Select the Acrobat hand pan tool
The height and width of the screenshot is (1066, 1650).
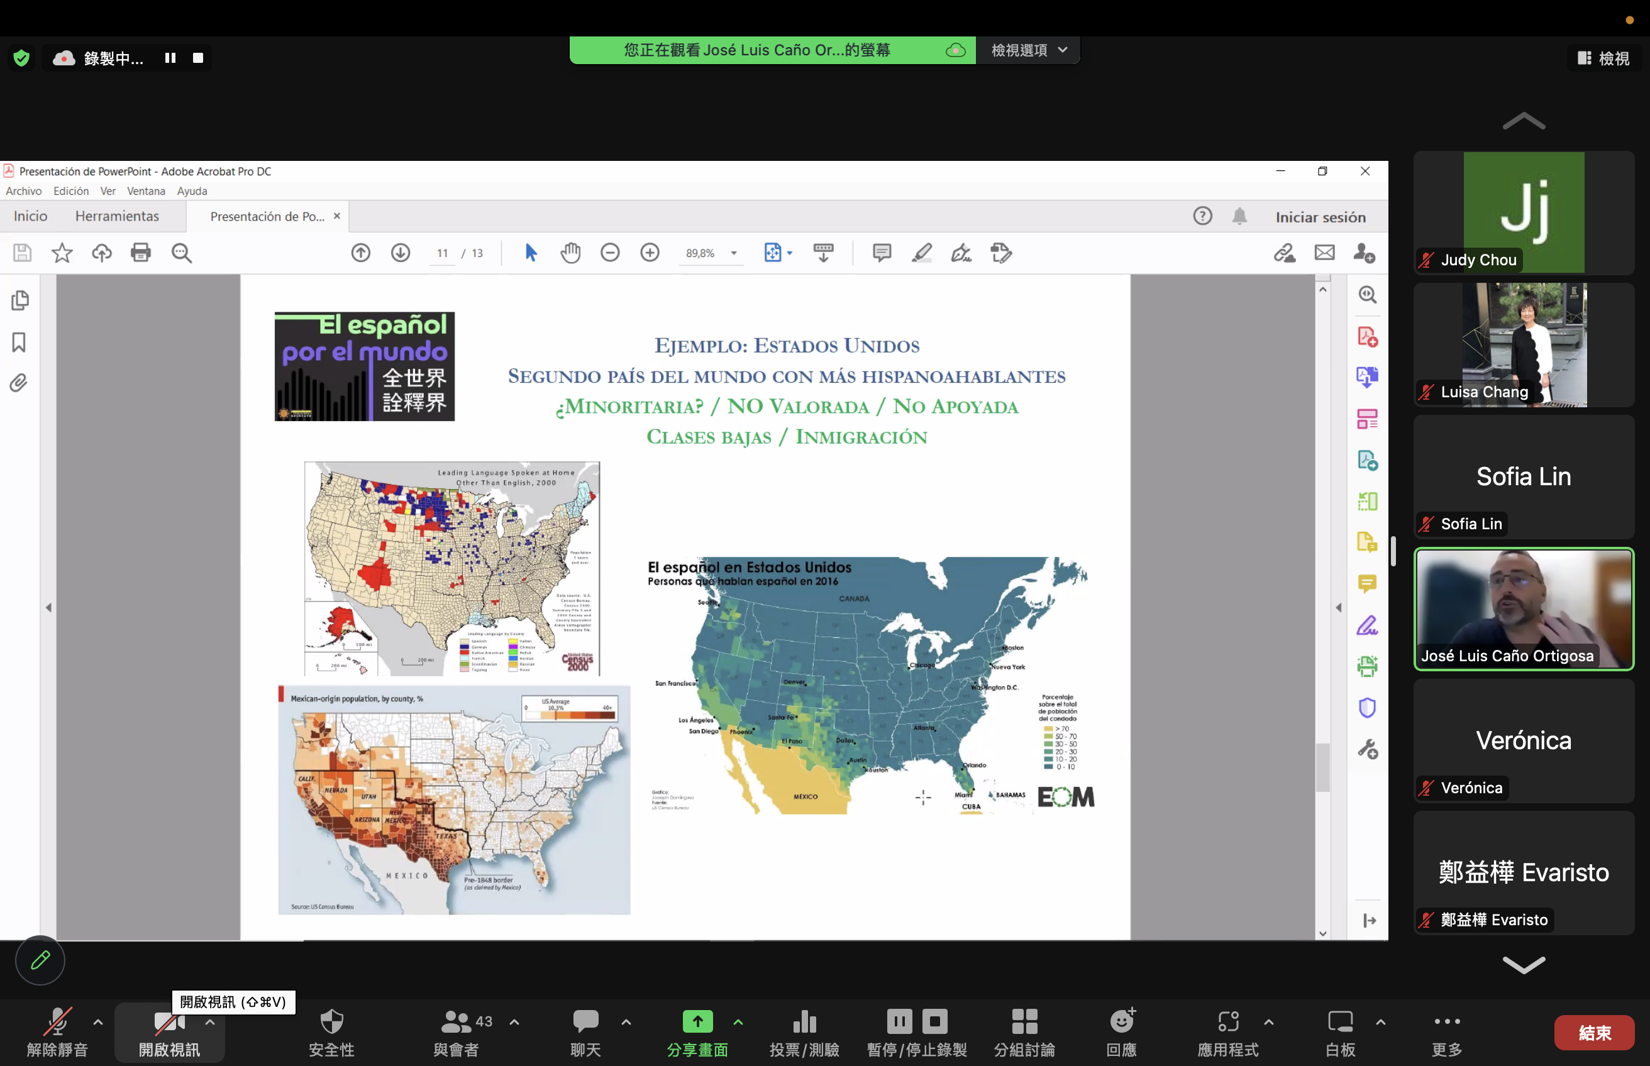coord(570,253)
